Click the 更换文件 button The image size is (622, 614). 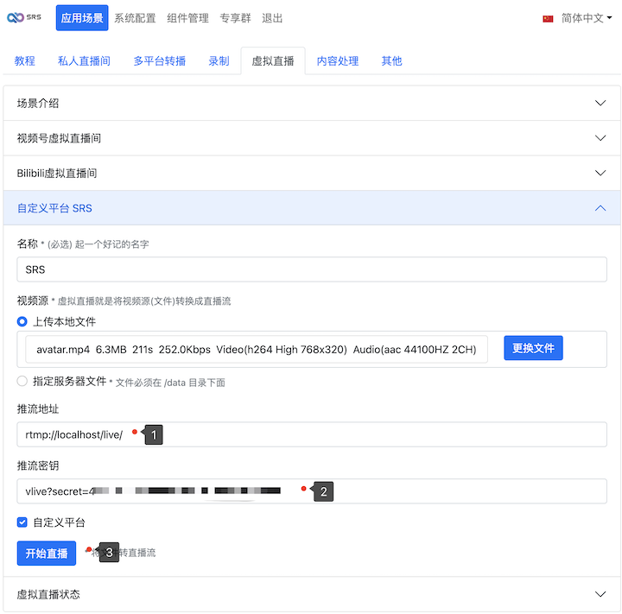pos(532,349)
